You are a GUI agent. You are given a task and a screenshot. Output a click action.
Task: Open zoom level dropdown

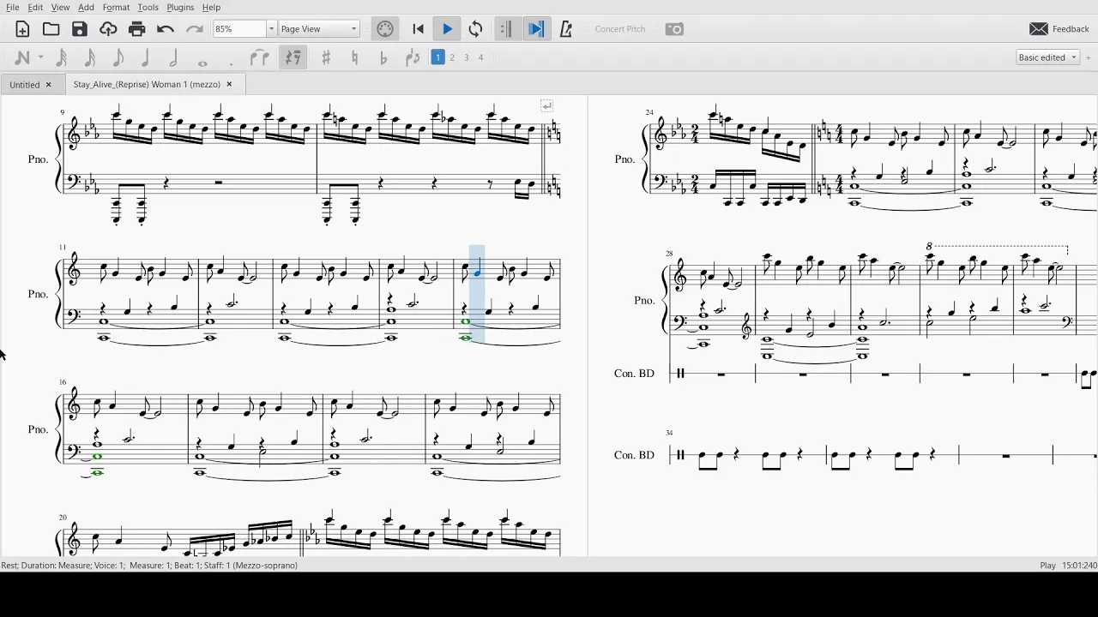tap(271, 29)
